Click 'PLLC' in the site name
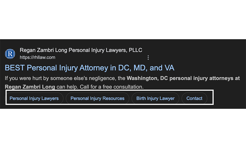 point(135,50)
